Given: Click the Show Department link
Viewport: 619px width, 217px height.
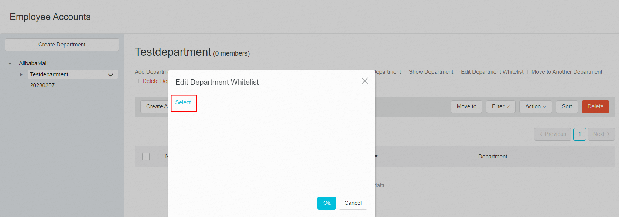Looking at the screenshot, I should pos(431,72).
